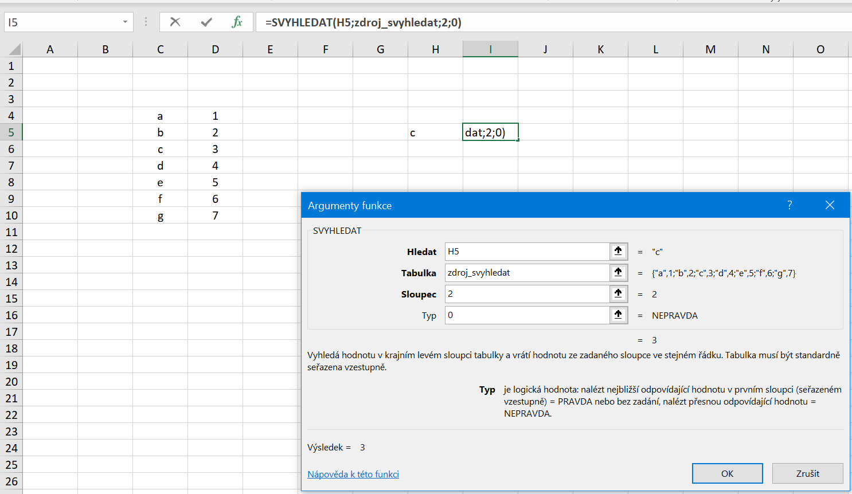Open the Insert Function fx icon

[x=237, y=22]
